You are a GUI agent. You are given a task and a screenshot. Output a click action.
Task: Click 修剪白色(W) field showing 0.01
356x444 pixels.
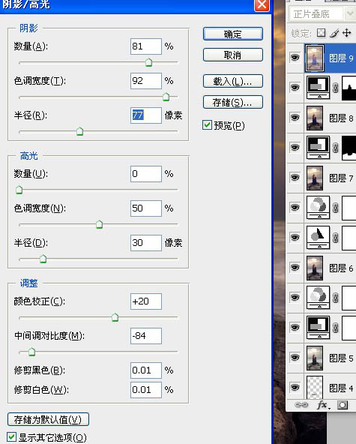tap(146, 390)
